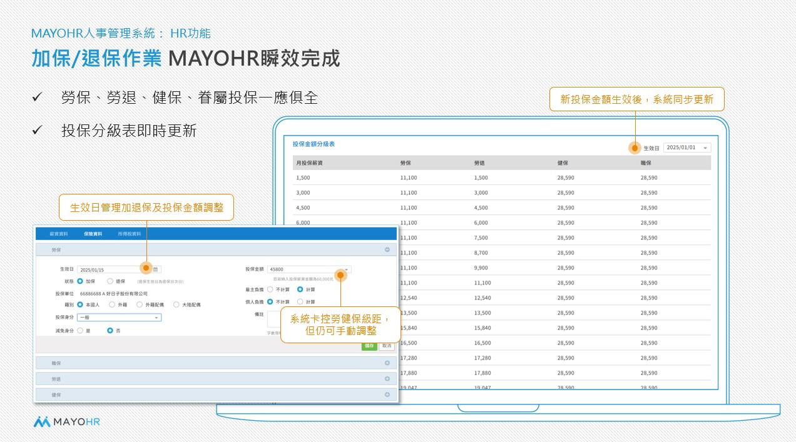The image size is (796, 442).
Task: Click the 健保 cell 28,590 in the 1,500 row
Action: pyautogui.click(x=565, y=178)
